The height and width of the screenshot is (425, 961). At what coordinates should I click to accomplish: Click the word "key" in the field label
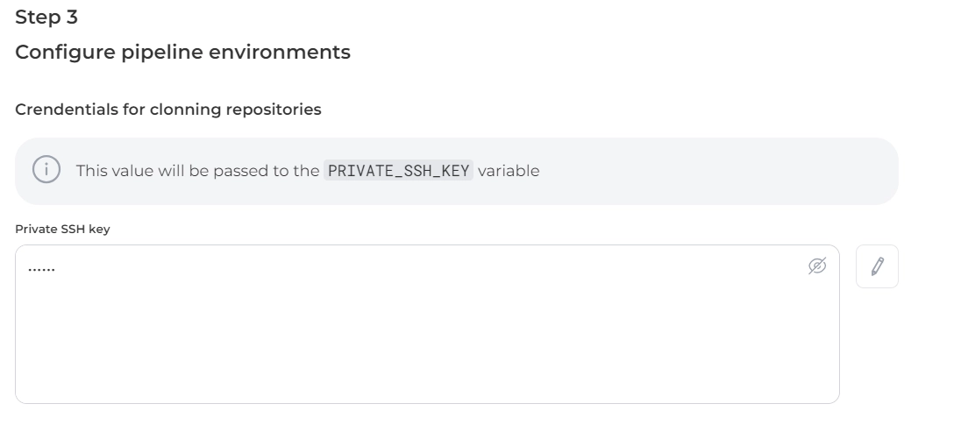tap(100, 229)
